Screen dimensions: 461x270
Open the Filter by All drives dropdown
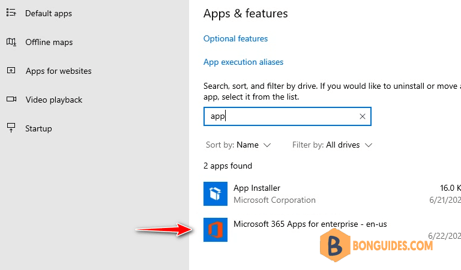332,145
